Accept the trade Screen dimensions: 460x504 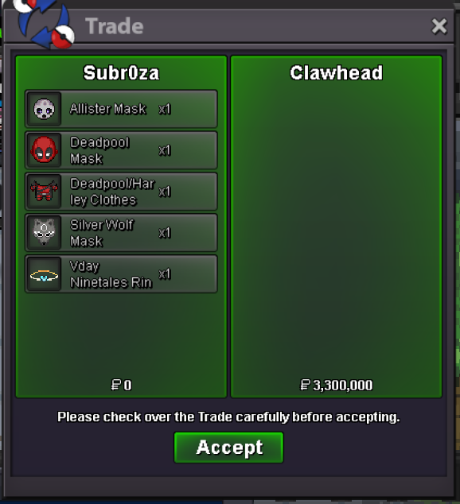(x=228, y=448)
